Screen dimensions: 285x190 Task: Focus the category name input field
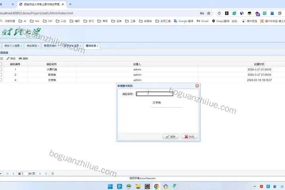pyautogui.click(x=154, y=94)
